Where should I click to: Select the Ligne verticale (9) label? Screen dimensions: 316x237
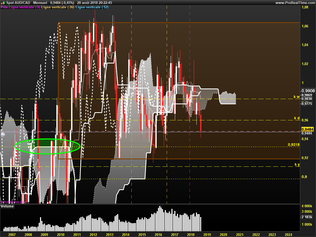pos(24,7)
